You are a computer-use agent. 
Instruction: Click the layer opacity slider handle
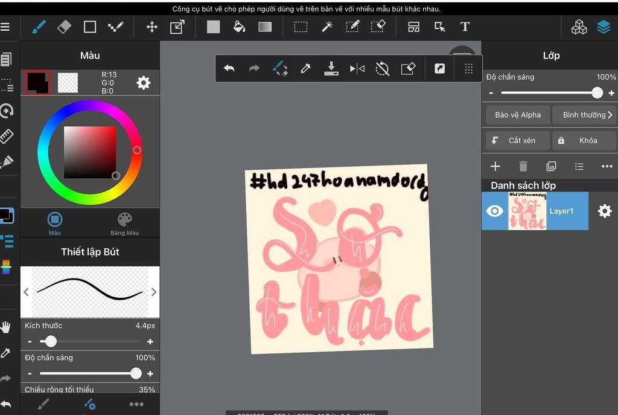point(597,92)
